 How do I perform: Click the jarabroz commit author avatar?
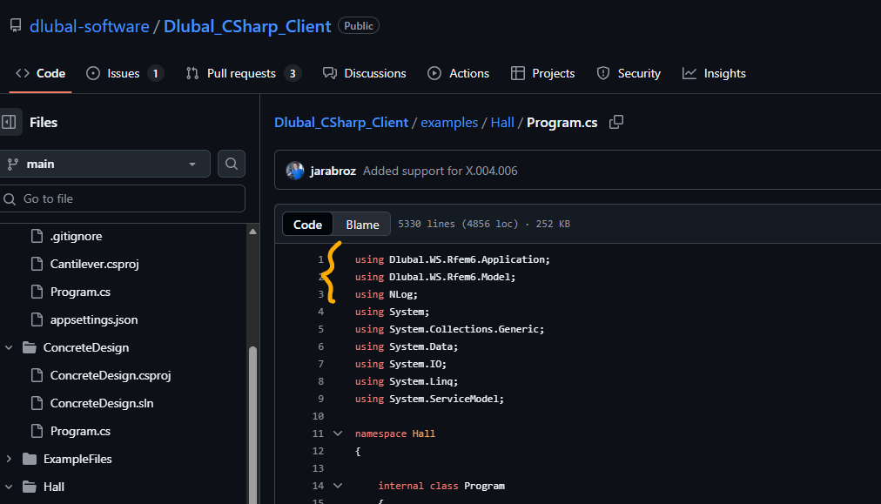(294, 171)
